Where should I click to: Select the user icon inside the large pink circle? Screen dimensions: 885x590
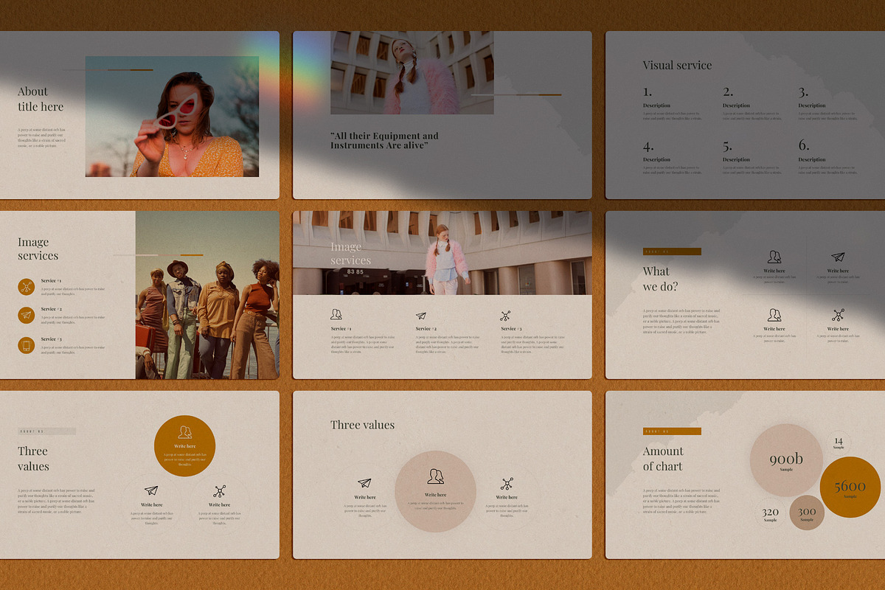tap(435, 476)
